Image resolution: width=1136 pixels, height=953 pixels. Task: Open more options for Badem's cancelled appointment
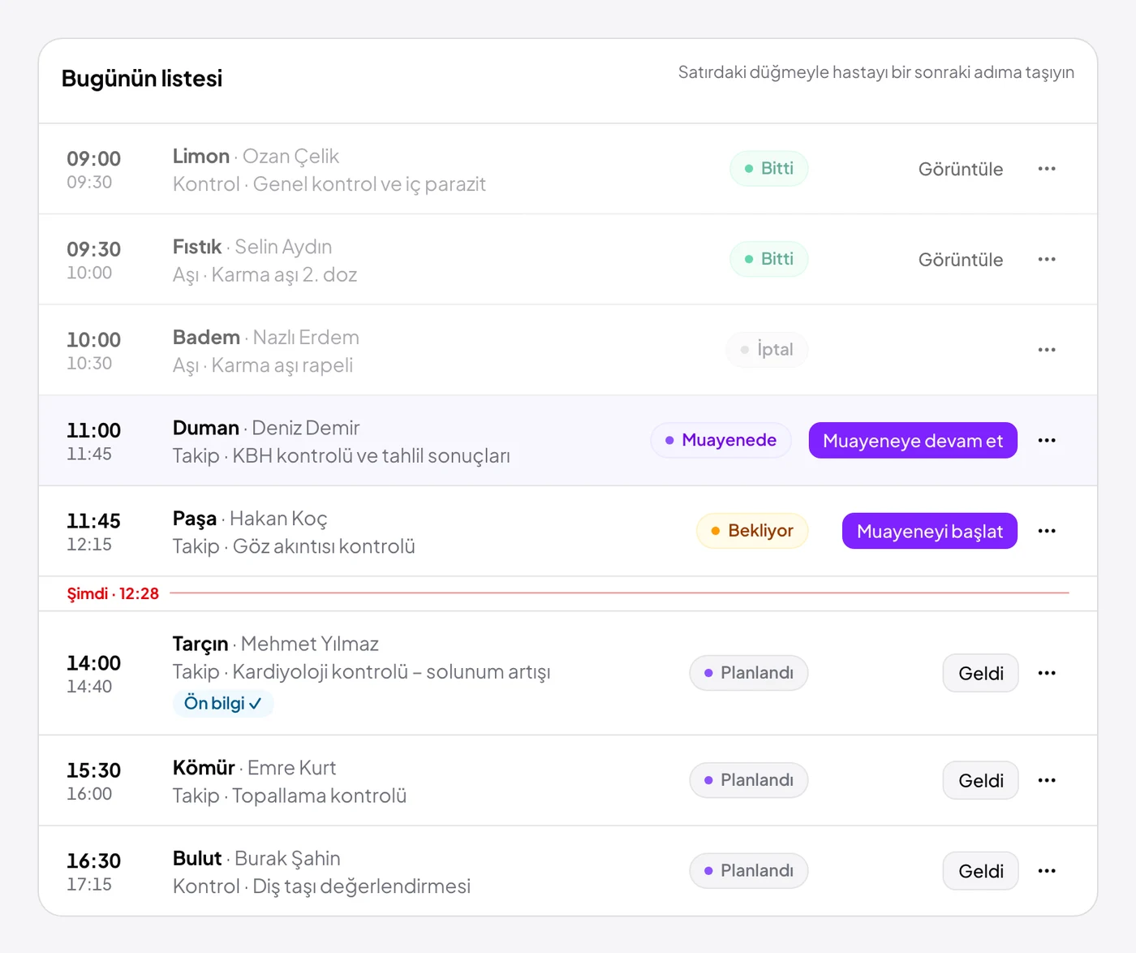[1047, 350]
